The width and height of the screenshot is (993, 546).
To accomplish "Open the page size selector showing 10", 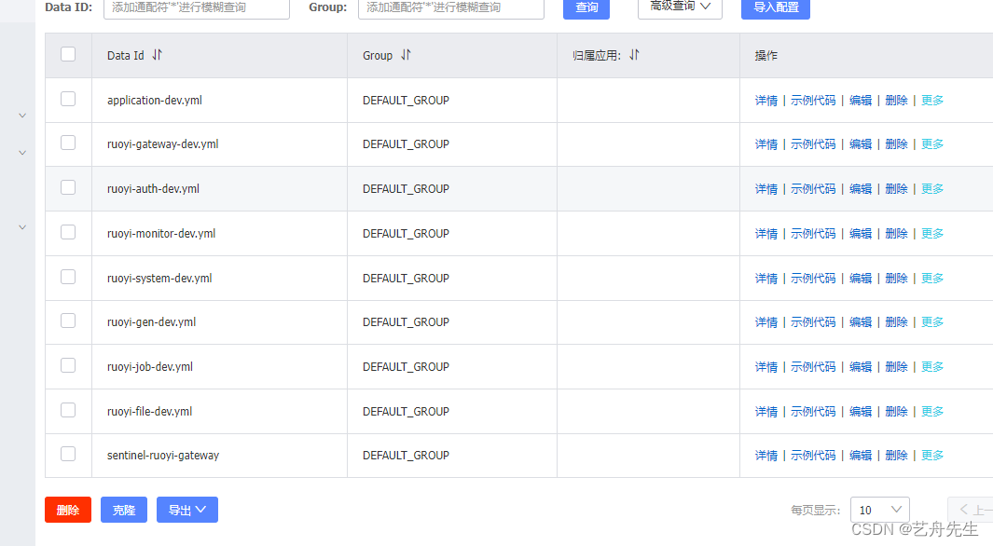I will click(879, 510).
